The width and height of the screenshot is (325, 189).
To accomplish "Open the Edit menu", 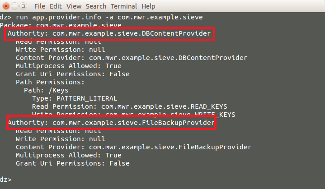I will [56, 6].
